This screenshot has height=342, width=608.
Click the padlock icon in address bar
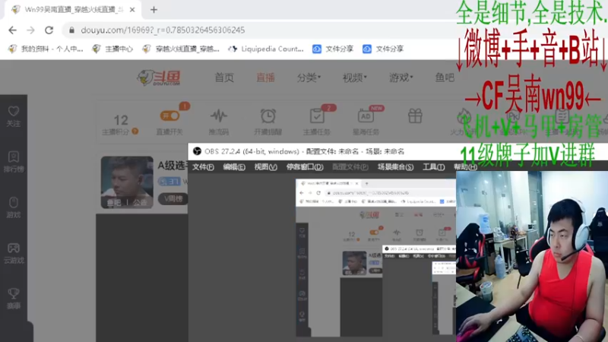(71, 30)
